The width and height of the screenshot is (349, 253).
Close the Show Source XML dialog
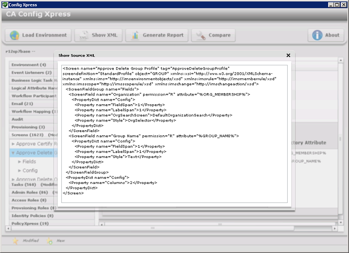[288, 55]
